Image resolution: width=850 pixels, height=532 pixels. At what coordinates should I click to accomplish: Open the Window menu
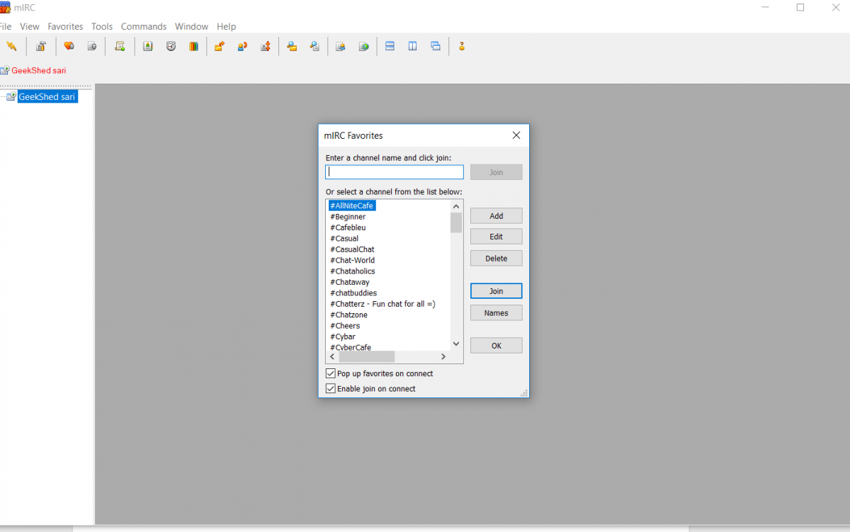click(x=191, y=26)
